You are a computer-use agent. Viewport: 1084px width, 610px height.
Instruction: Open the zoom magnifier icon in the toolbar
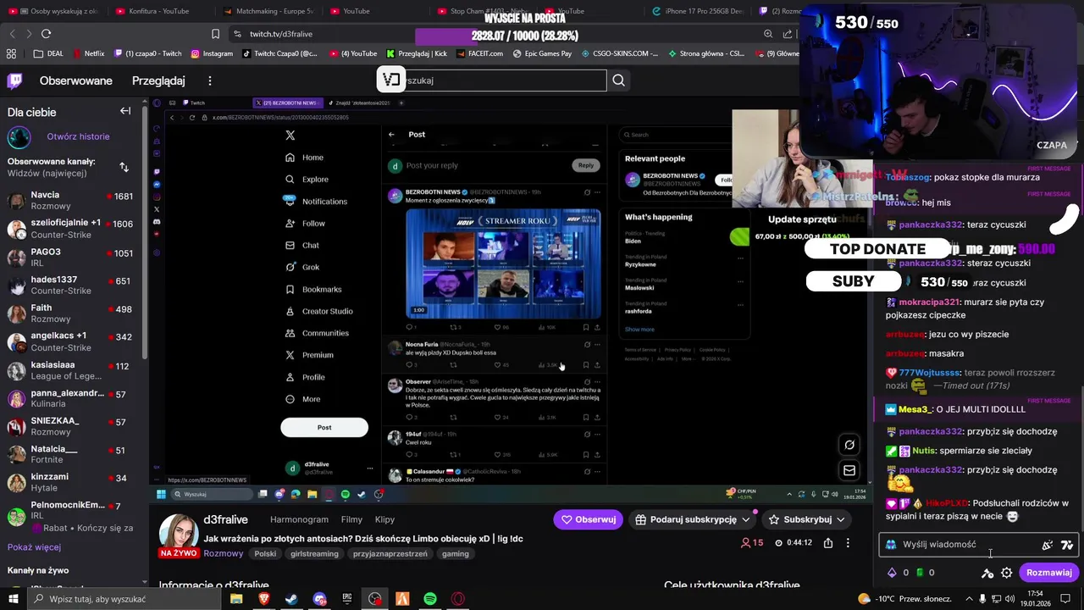pos(768,34)
